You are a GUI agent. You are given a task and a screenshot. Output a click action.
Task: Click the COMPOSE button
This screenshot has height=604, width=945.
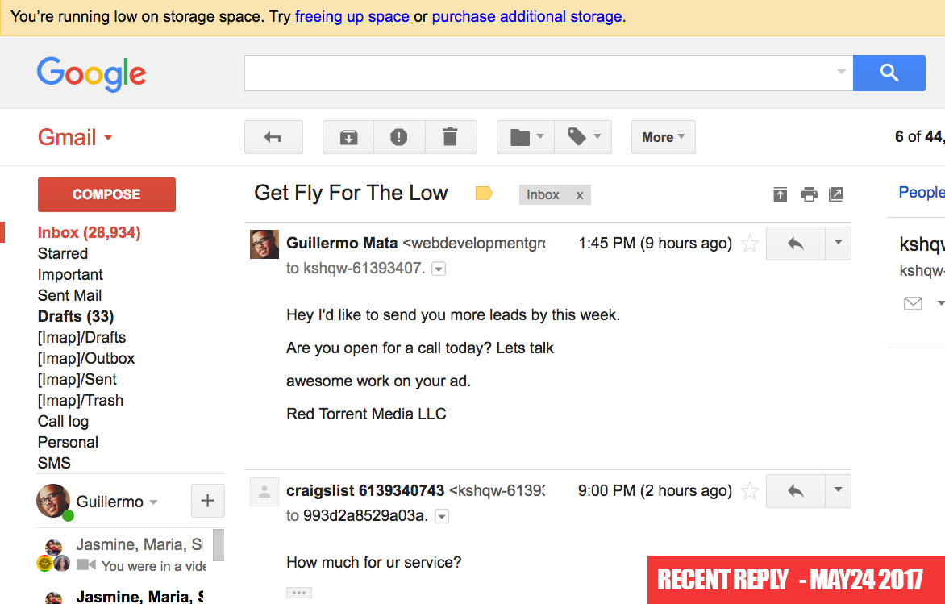pos(106,194)
